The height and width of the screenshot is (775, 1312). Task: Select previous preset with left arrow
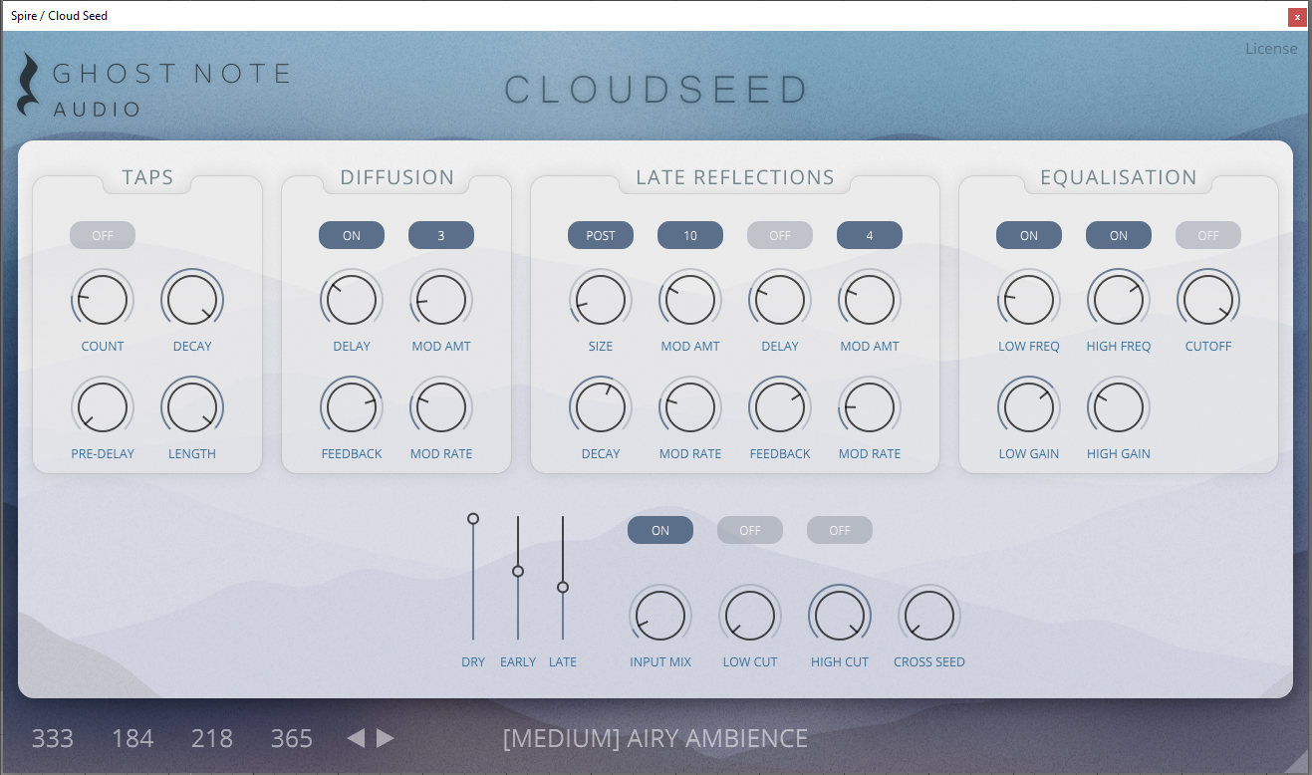(356, 738)
